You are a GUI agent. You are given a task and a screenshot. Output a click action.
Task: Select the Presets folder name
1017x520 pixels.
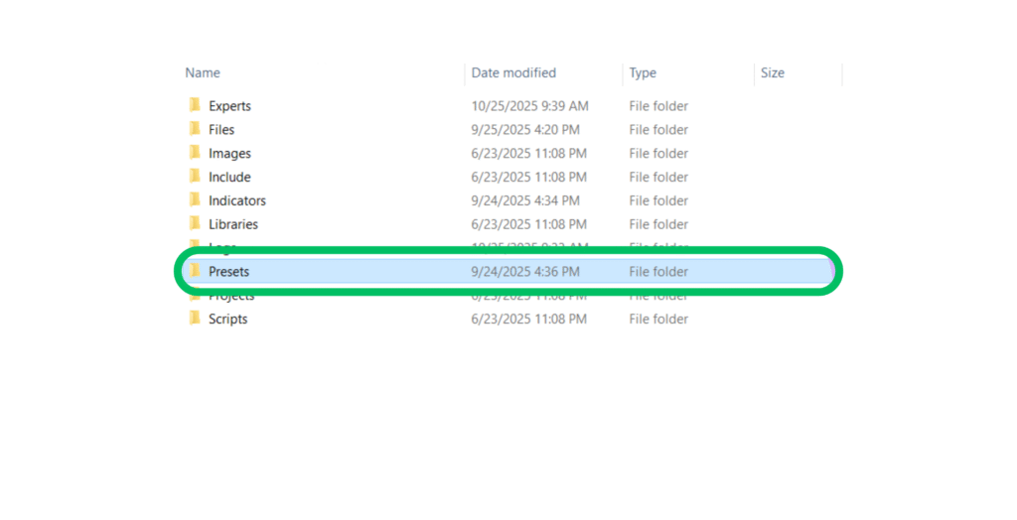(x=228, y=271)
